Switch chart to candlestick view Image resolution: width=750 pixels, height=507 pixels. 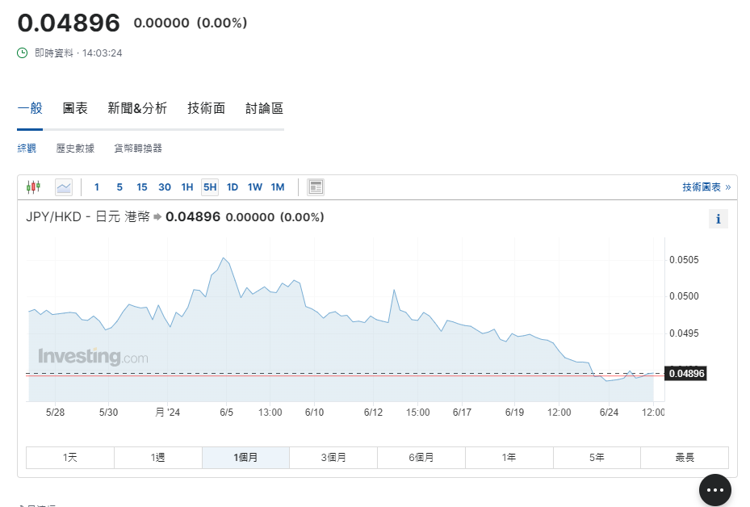coord(33,187)
